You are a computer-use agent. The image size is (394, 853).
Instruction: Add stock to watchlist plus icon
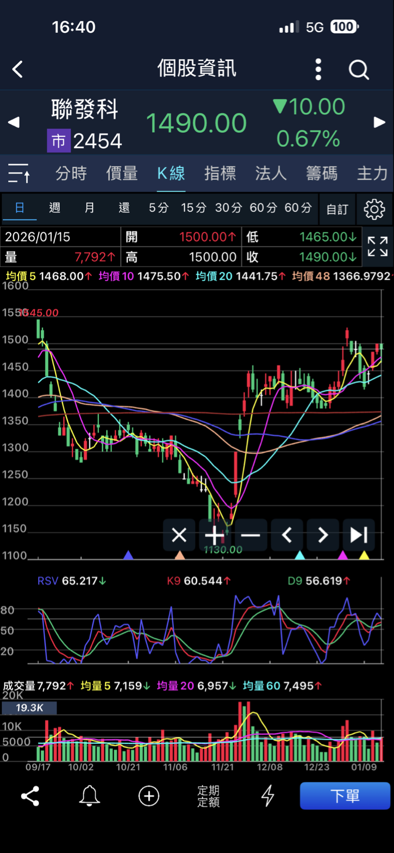[x=149, y=796]
